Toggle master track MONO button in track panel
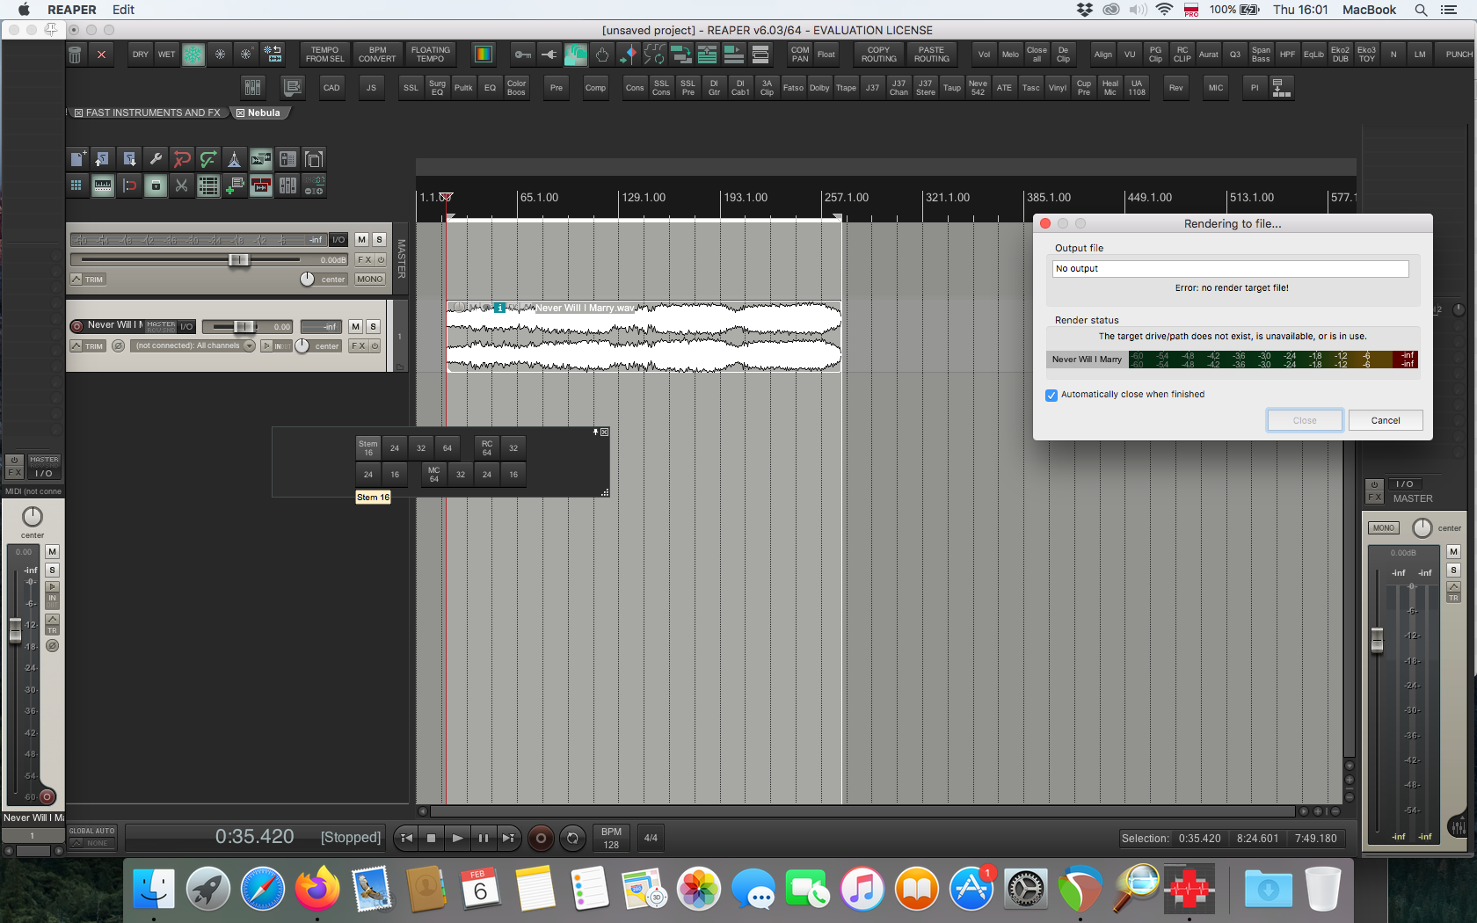Screen dimensions: 1477x923 pyautogui.click(x=369, y=279)
